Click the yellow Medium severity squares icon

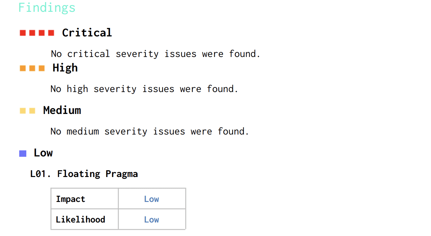click(27, 111)
